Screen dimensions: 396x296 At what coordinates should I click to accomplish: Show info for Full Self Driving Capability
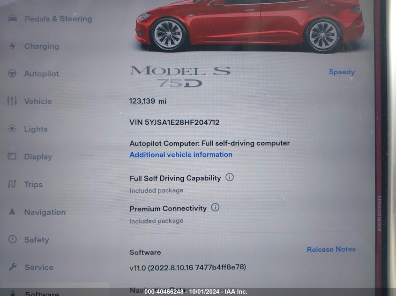click(229, 177)
